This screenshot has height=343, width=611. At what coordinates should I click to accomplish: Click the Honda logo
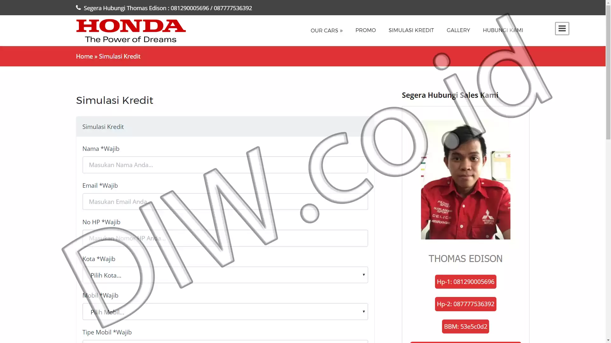(131, 31)
